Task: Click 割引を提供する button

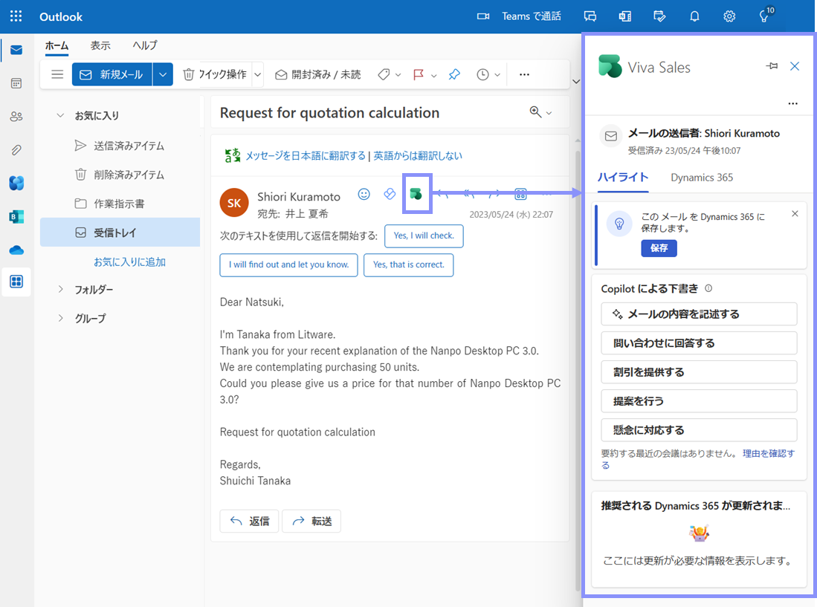Action: [699, 371]
